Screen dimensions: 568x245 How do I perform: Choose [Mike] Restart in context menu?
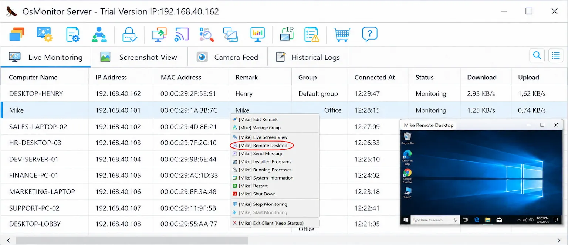(274, 186)
